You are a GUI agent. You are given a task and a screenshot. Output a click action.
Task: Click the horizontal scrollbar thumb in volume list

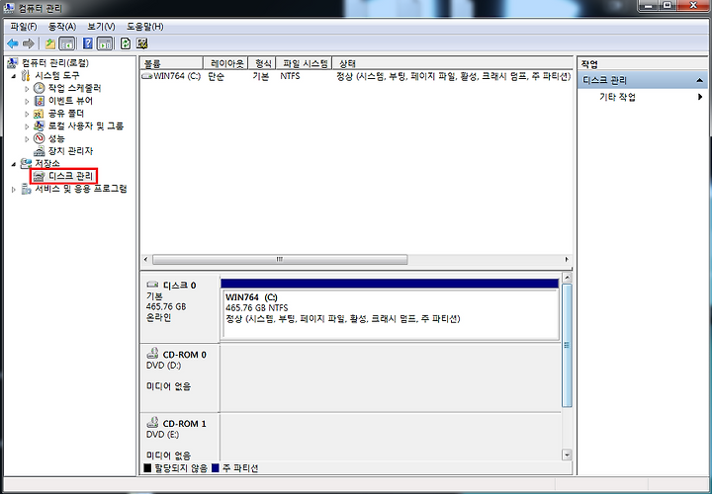click(280, 260)
